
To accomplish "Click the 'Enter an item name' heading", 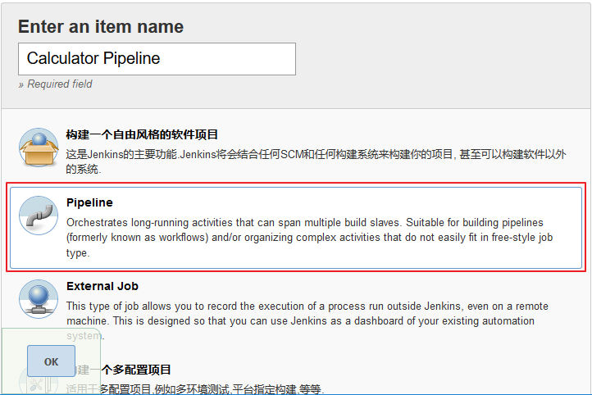I will [101, 27].
